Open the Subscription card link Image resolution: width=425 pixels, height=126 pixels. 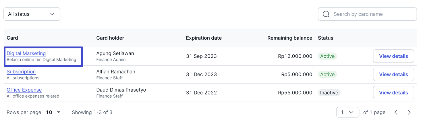pos(21,72)
